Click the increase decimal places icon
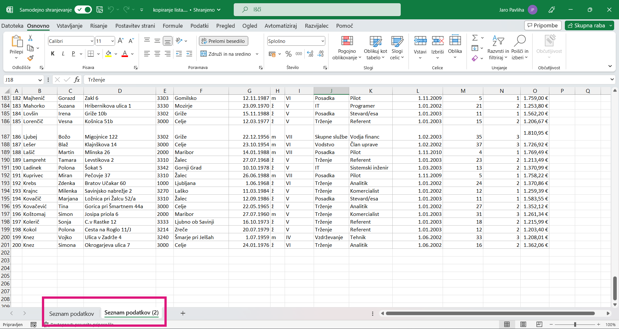This screenshot has height=329, width=619. tap(310, 54)
